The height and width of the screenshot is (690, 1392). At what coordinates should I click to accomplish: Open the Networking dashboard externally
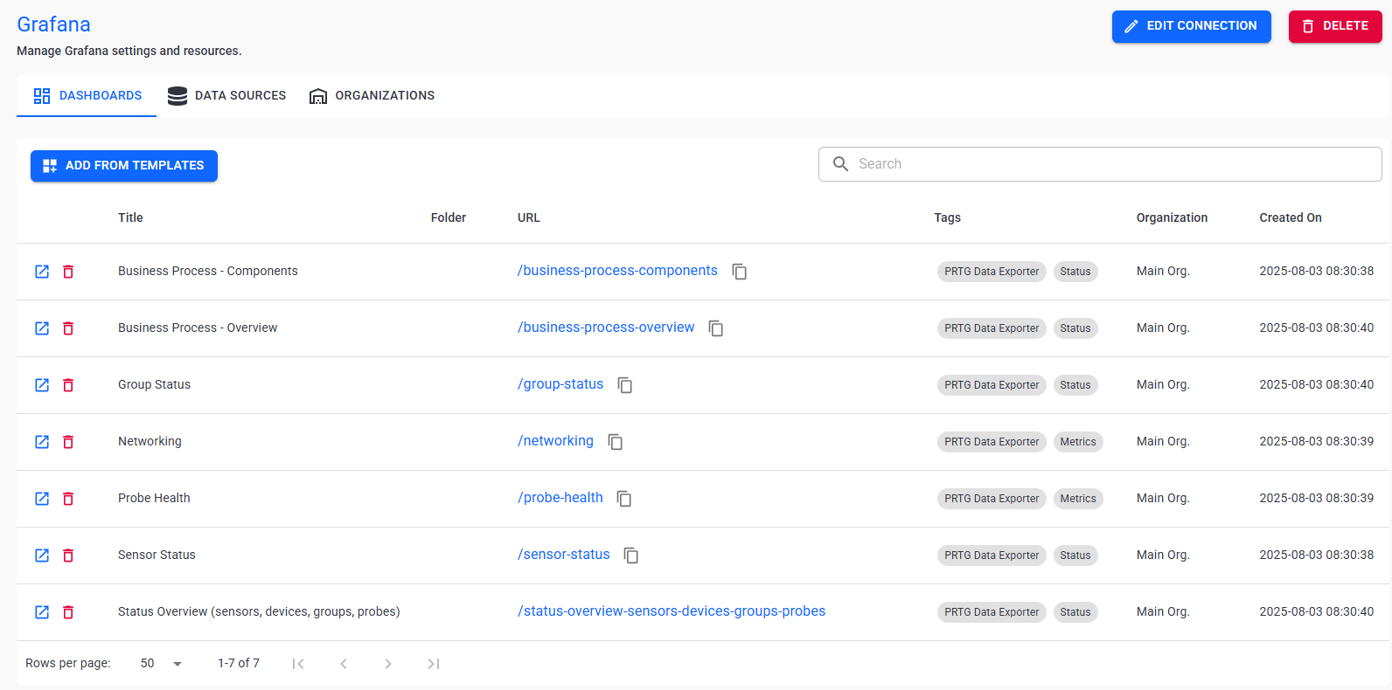point(42,442)
